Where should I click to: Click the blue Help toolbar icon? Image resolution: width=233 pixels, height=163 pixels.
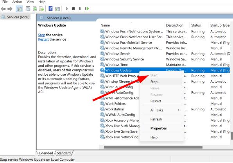[50, 9]
